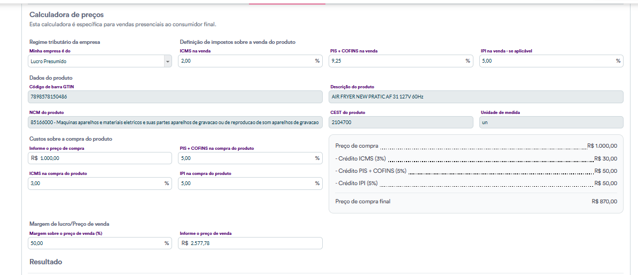Click the NCM do produto field
The width and height of the screenshot is (638, 275).
175,123
